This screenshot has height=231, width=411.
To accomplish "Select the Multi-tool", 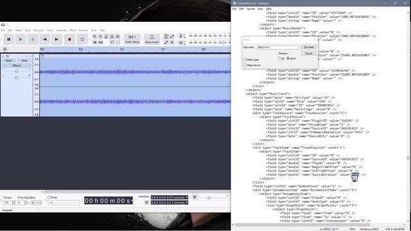I will (172, 42).
